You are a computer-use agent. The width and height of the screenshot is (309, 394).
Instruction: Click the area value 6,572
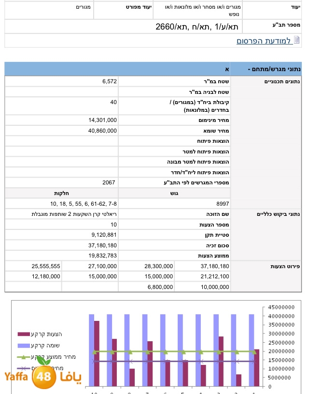[109, 81]
